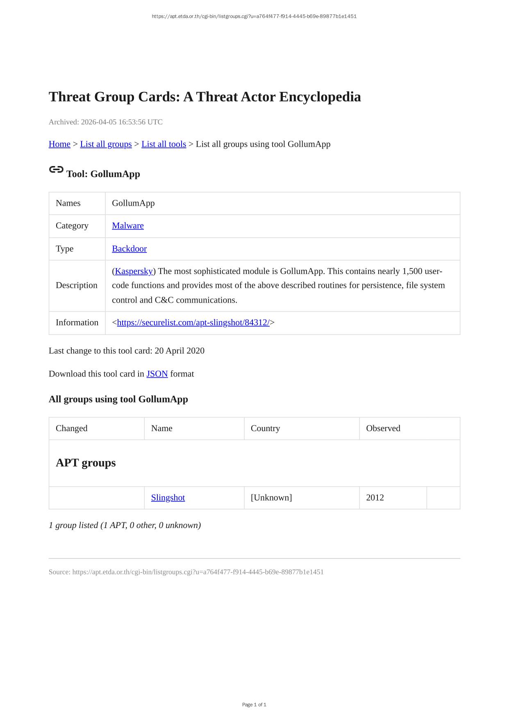Click the Tool: GollumApp heading text
Image resolution: width=509 pixels, height=721 pixels.
[x=103, y=174]
